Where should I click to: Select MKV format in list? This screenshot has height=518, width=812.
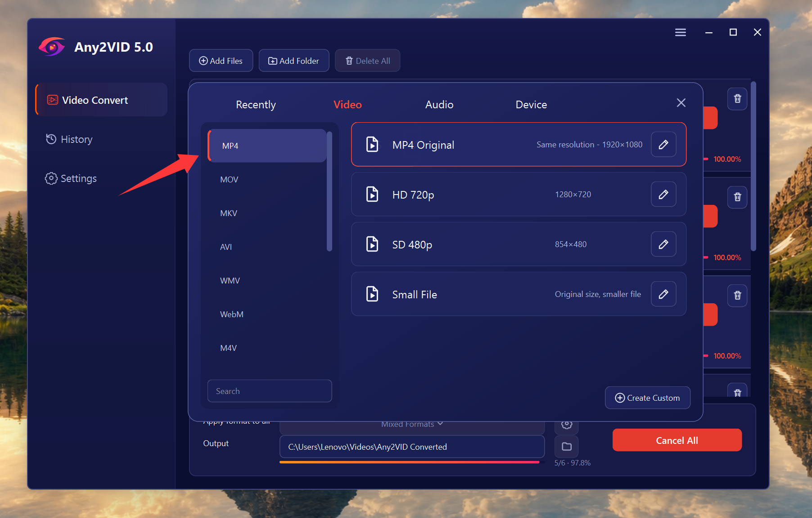(x=267, y=213)
